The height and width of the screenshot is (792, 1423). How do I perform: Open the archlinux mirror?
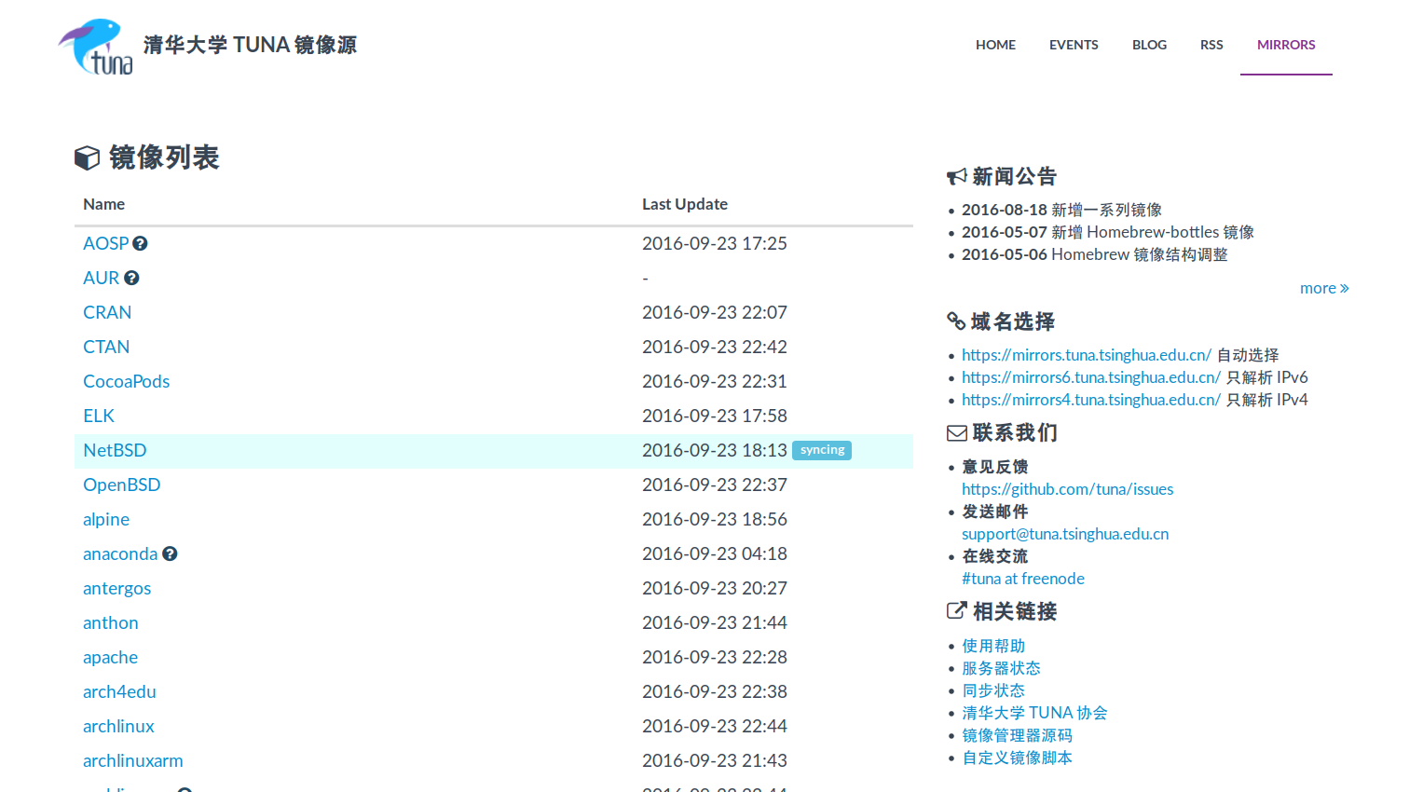[x=118, y=726]
